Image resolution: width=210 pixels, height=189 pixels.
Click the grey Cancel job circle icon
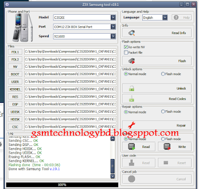[132, 179]
